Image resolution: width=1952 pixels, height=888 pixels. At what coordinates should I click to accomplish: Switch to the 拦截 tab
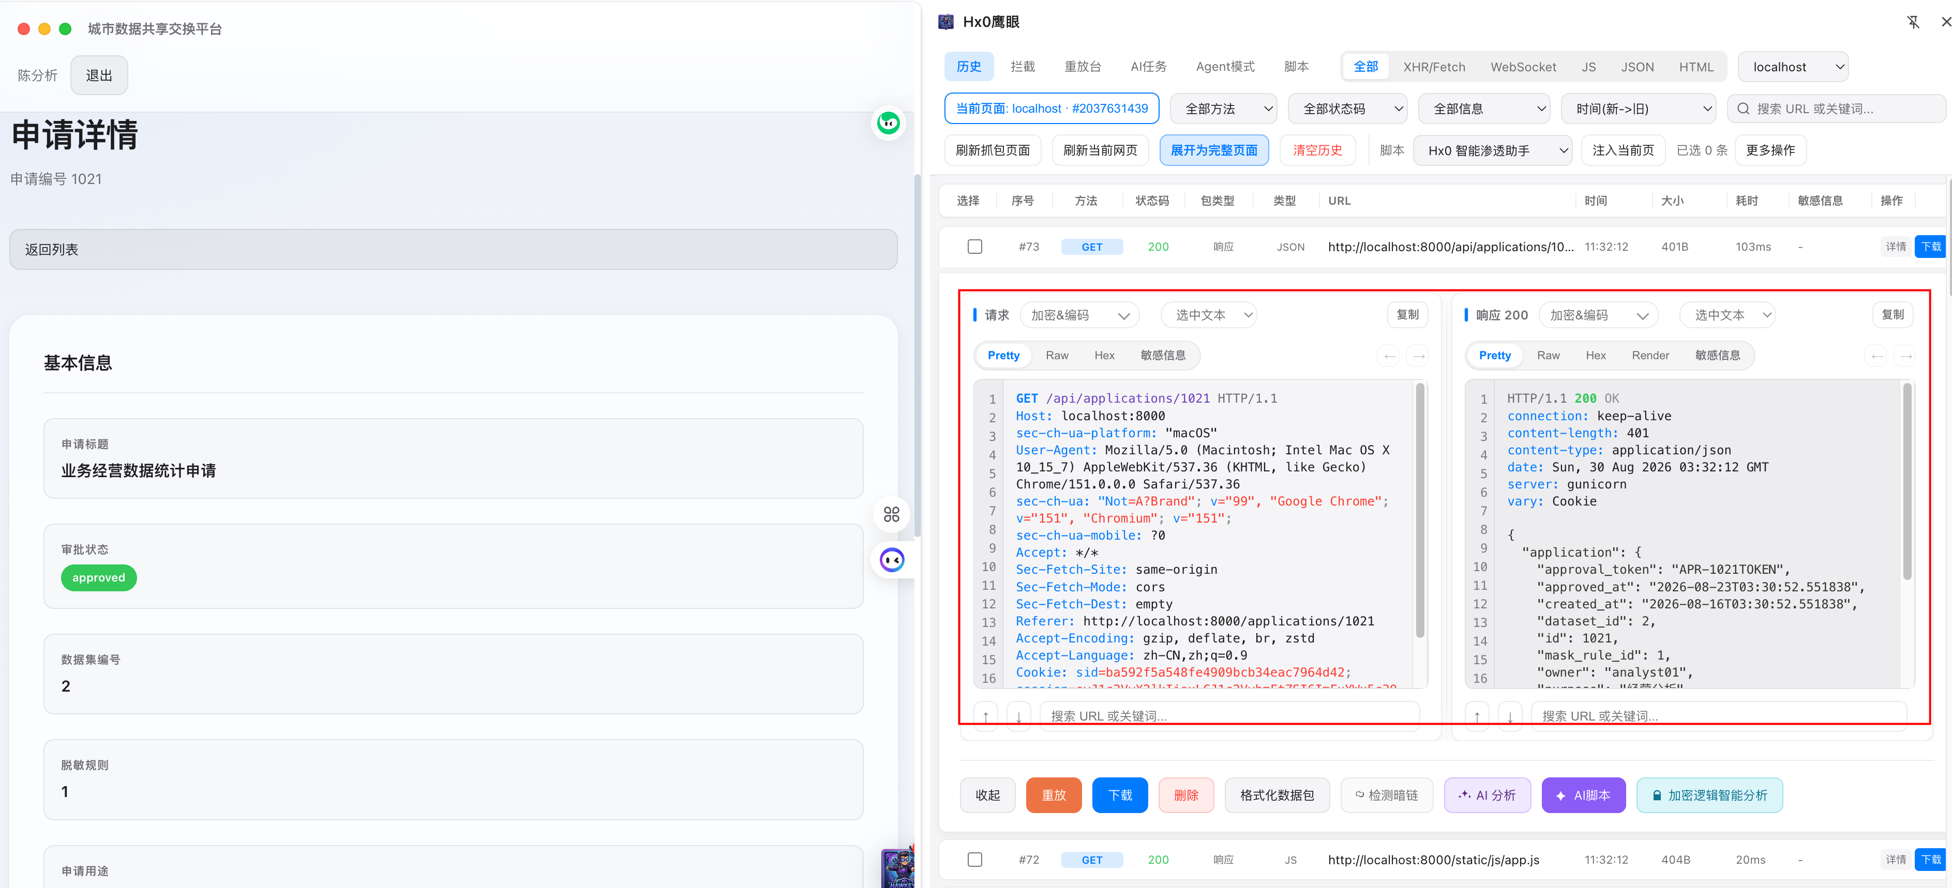(x=1022, y=67)
